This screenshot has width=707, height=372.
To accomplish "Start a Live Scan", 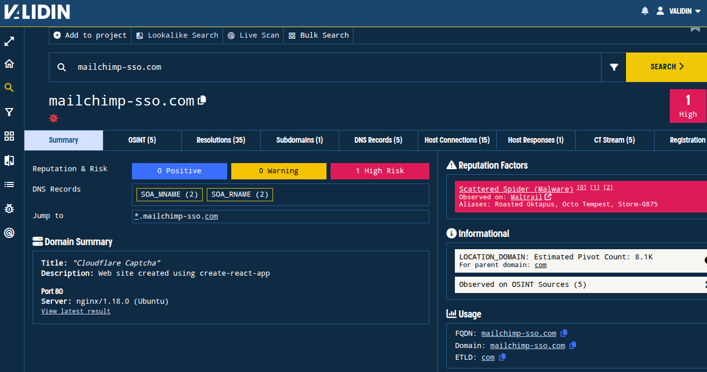I will 253,35.
